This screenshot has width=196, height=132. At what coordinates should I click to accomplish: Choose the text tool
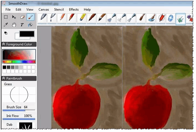pyautogui.click(x=22, y=25)
